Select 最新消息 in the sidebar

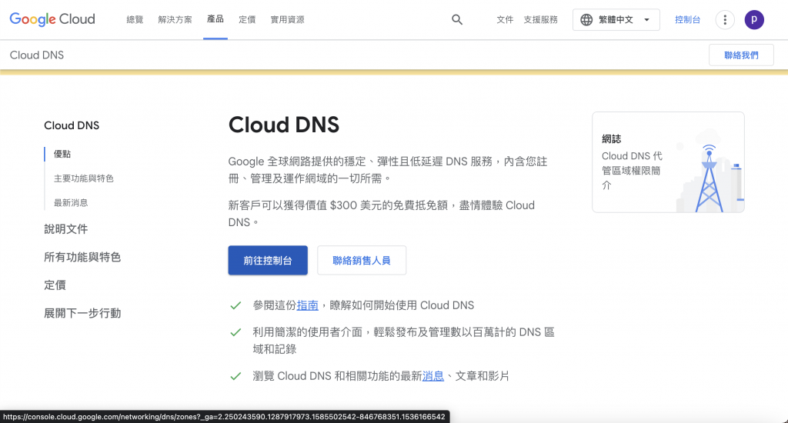click(x=71, y=203)
